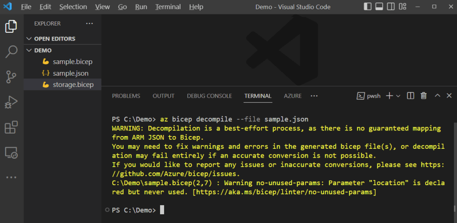Toggle primary side bar layout button
The image size is (457, 223).
[x=367, y=7]
